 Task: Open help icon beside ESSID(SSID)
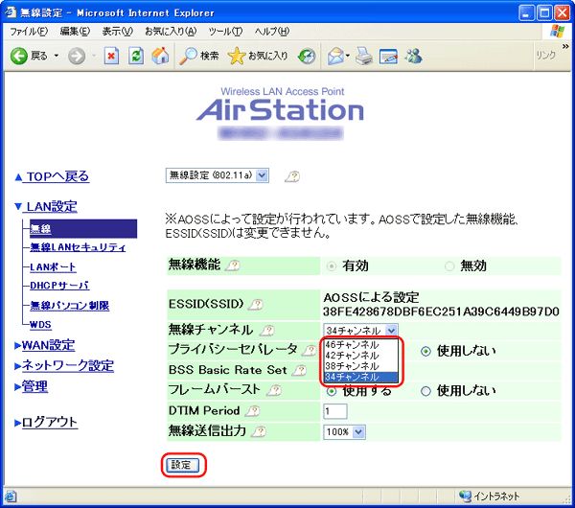point(256,304)
